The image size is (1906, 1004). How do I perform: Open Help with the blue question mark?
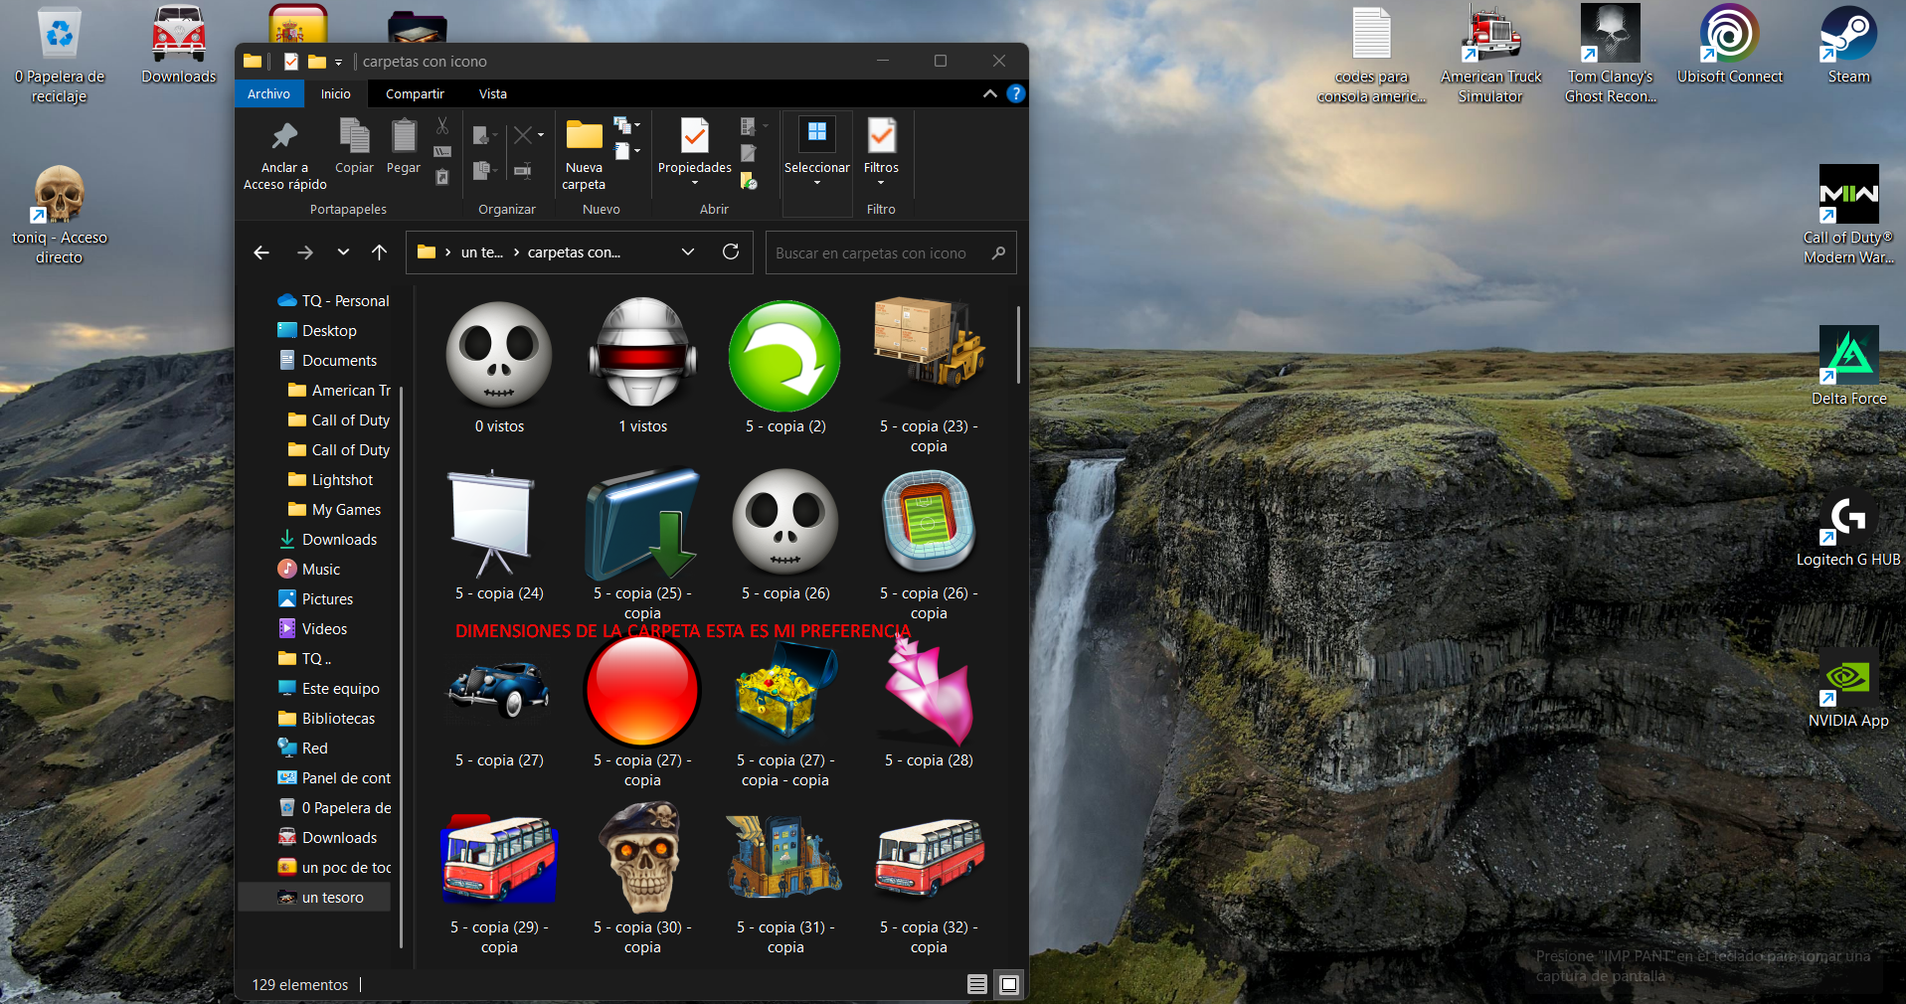pos(1015,93)
